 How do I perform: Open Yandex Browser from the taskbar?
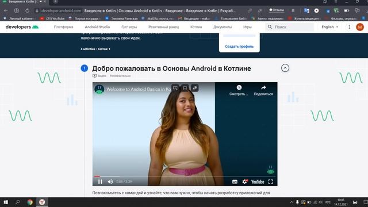pyautogui.click(x=42, y=202)
